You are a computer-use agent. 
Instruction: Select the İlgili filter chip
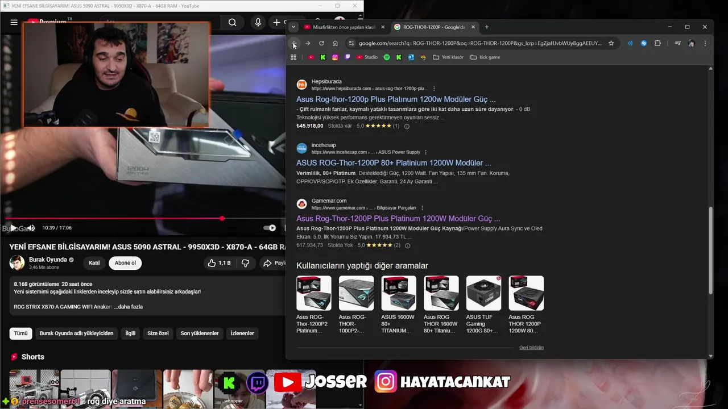tap(130, 333)
